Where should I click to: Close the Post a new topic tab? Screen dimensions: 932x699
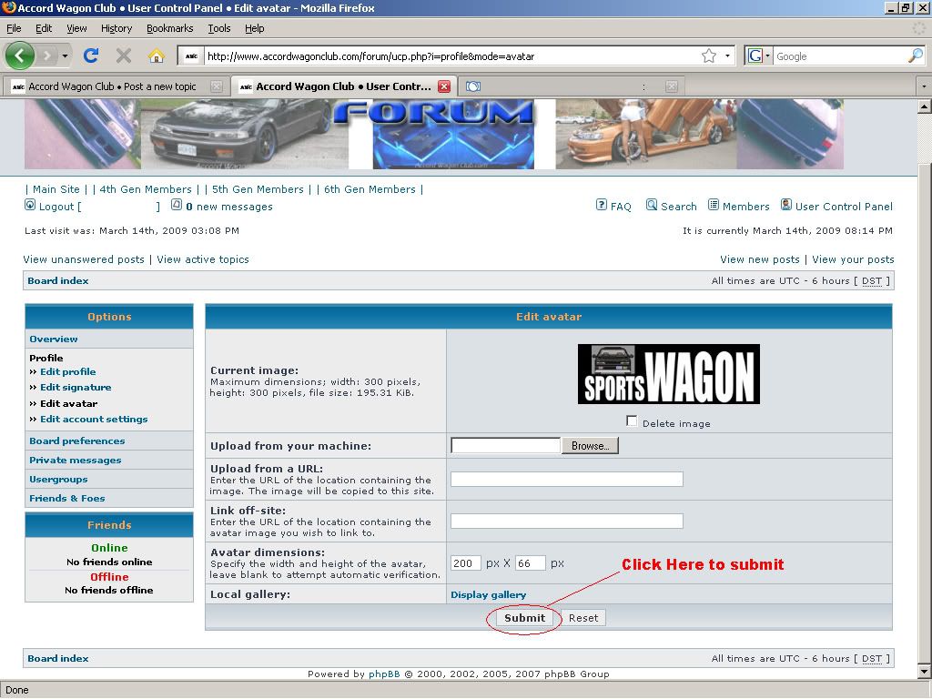click(217, 86)
